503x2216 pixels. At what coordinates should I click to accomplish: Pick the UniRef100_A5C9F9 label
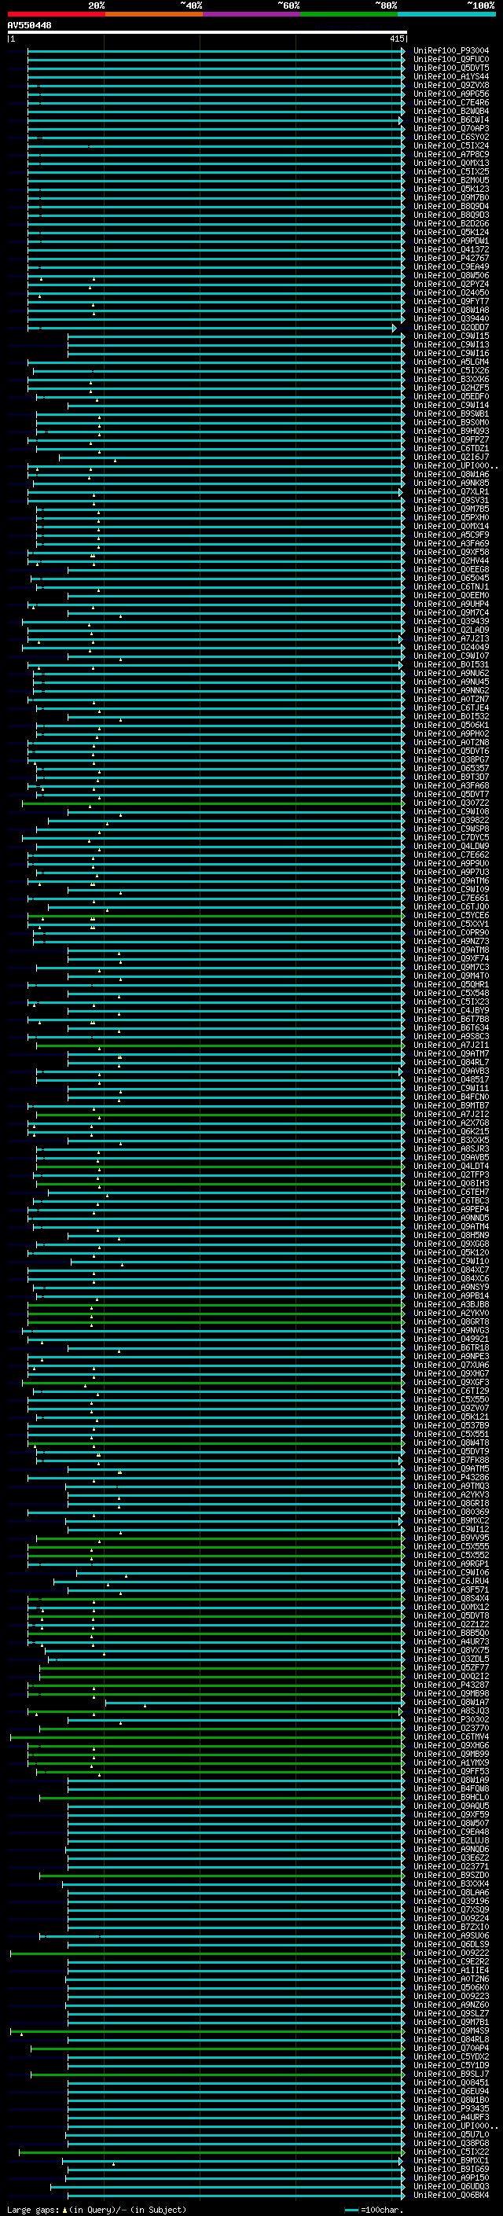[451, 535]
